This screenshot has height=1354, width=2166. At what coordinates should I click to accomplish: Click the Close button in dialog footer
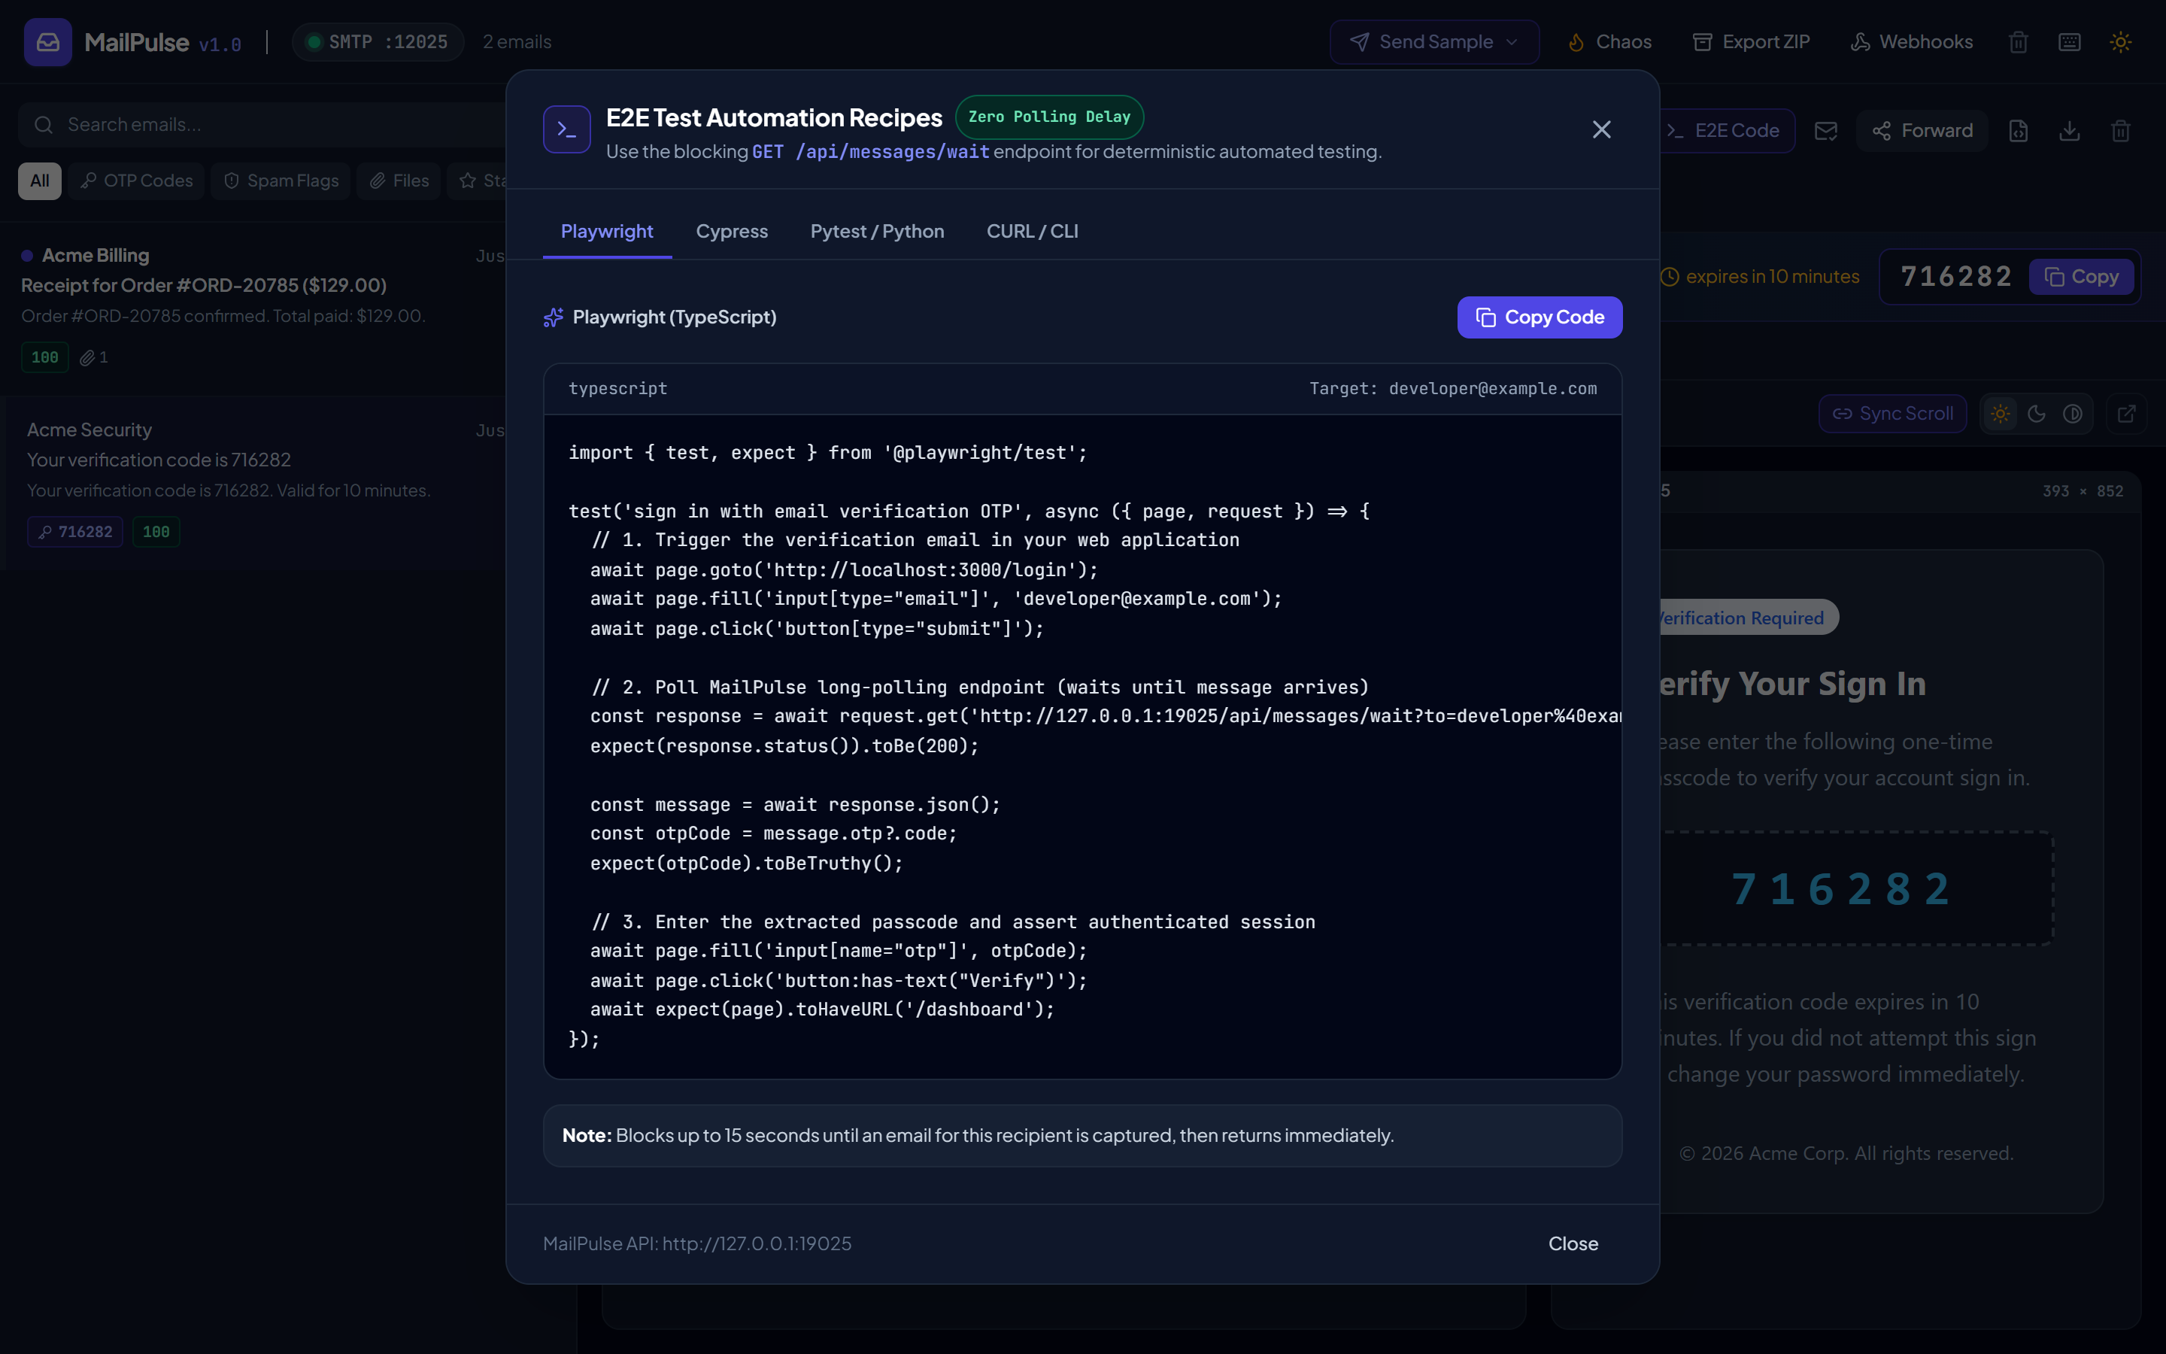(x=1573, y=1243)
